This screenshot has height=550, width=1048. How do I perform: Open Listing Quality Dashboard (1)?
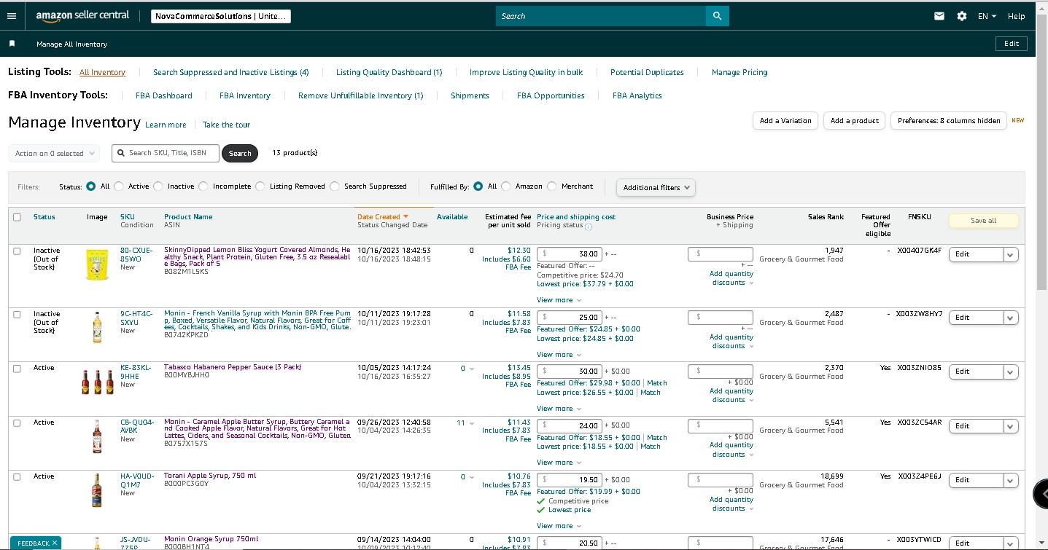[x=389, y=72]
